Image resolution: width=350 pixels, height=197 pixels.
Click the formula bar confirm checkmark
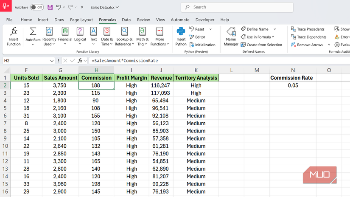[73, 61]
